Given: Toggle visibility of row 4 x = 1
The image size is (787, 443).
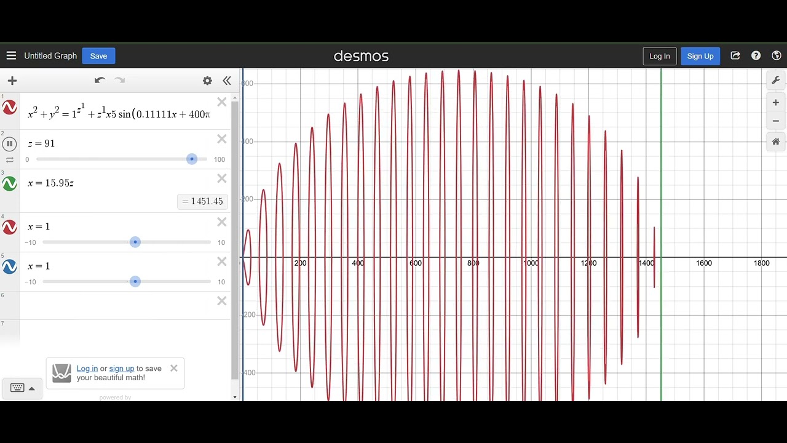Looking at the screenshot, I should pos(9,227).
